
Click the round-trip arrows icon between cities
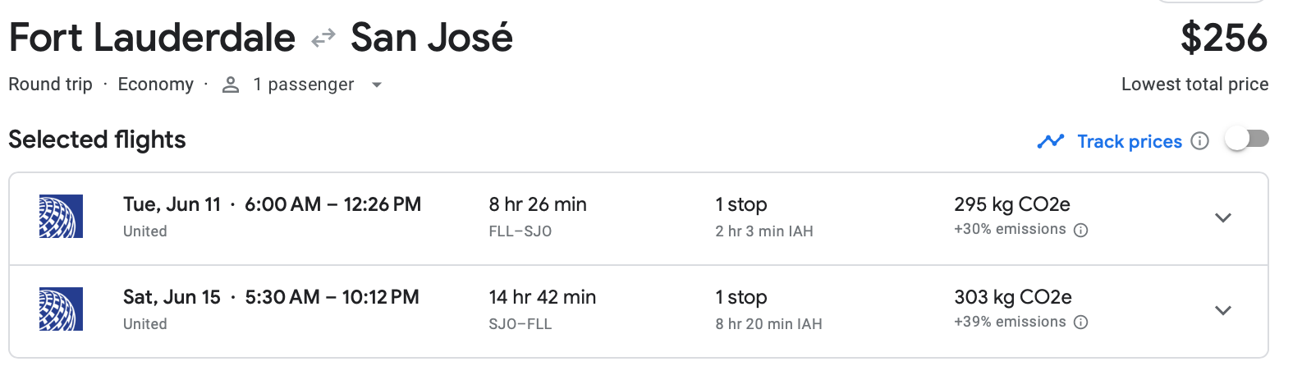point(323,38)
